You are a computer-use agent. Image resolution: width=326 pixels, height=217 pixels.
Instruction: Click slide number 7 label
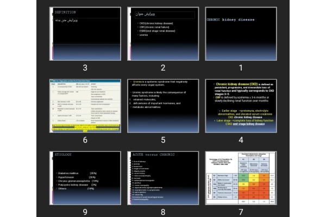click(x=241, y=212)
